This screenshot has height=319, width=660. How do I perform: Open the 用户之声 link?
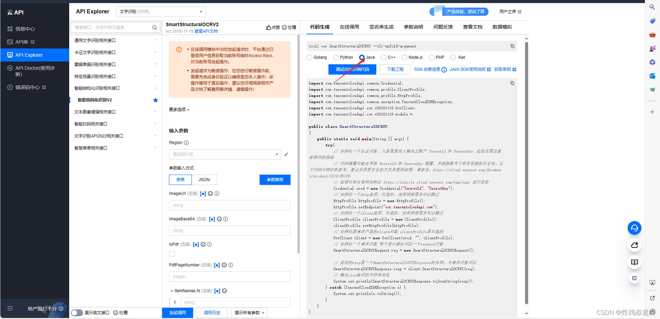tap(510, 12)
